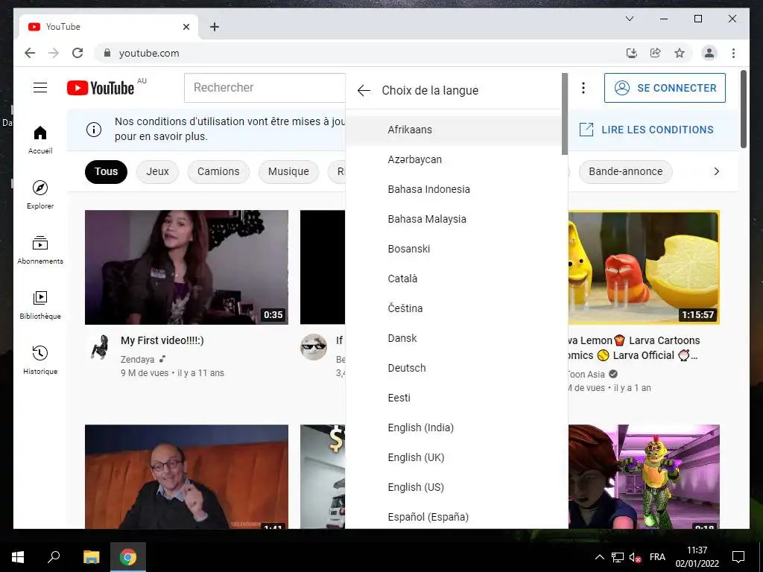Open File Explorer from taskbar
763x572 pixels.
pyautogui.click(x=91, y=557)
